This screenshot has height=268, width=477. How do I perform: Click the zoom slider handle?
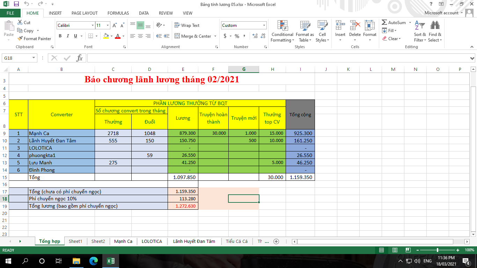(x=438, y=250)
